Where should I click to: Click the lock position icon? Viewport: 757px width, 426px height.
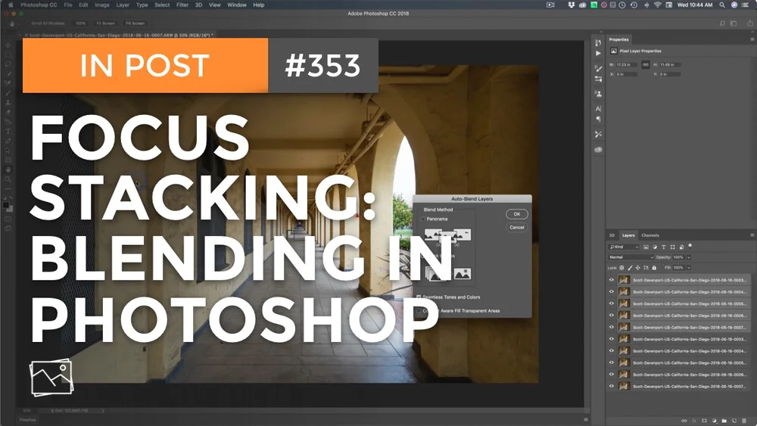pos(637,268)
